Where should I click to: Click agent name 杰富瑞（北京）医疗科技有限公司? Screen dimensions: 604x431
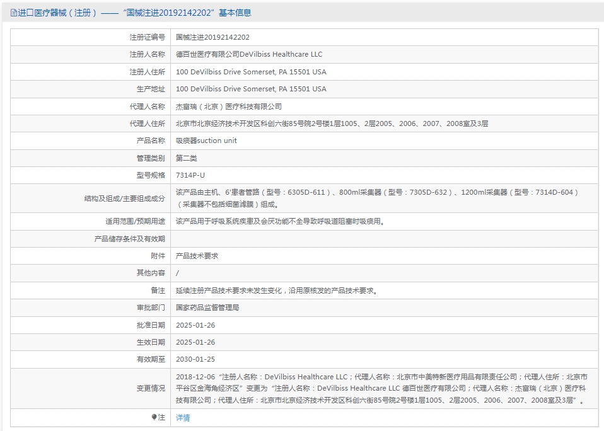(x=228, y=106)
